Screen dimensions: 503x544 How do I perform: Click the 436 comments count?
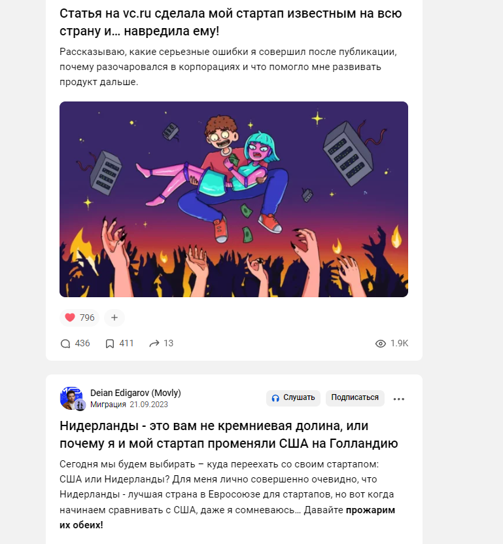[x=82, y=344]
